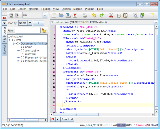Open the Markers menu
The height and width of the screenshot is (129, 160).
34,9
